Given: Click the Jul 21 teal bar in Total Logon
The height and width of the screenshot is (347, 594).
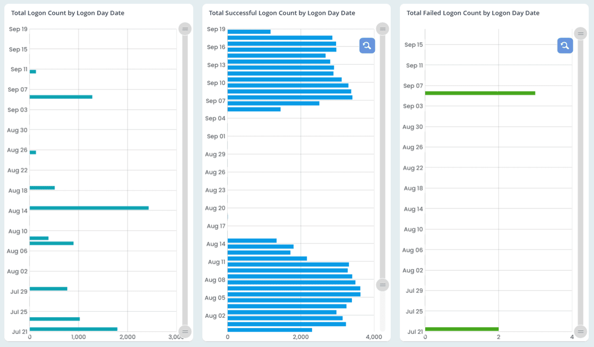Looking at the screenshot, I should click(x=73, y=329).
